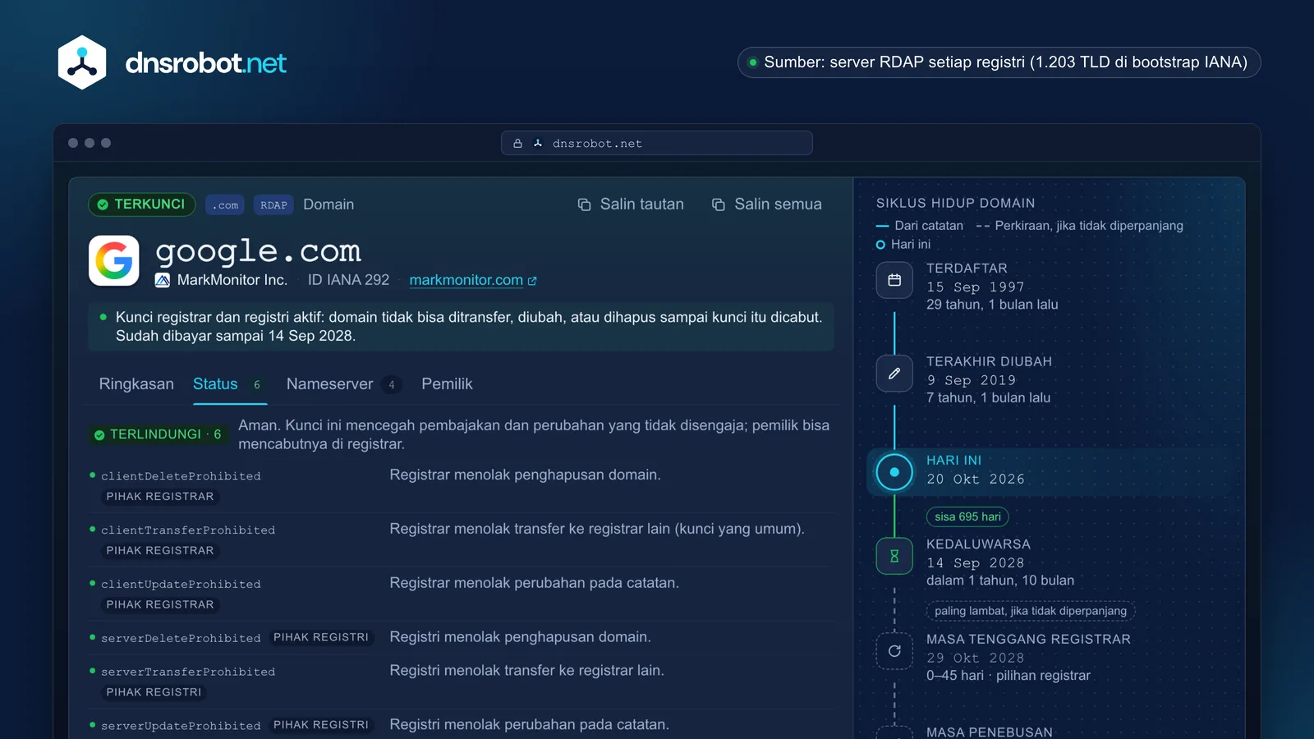Click the pencil icon for Terakhir Diubah
Image resolution: width=1314 pixels, height=739 pixels.
894,374
